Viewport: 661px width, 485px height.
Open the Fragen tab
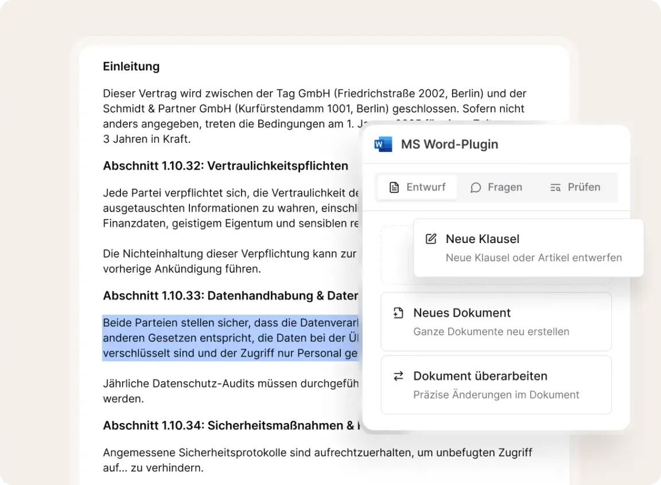496,187
